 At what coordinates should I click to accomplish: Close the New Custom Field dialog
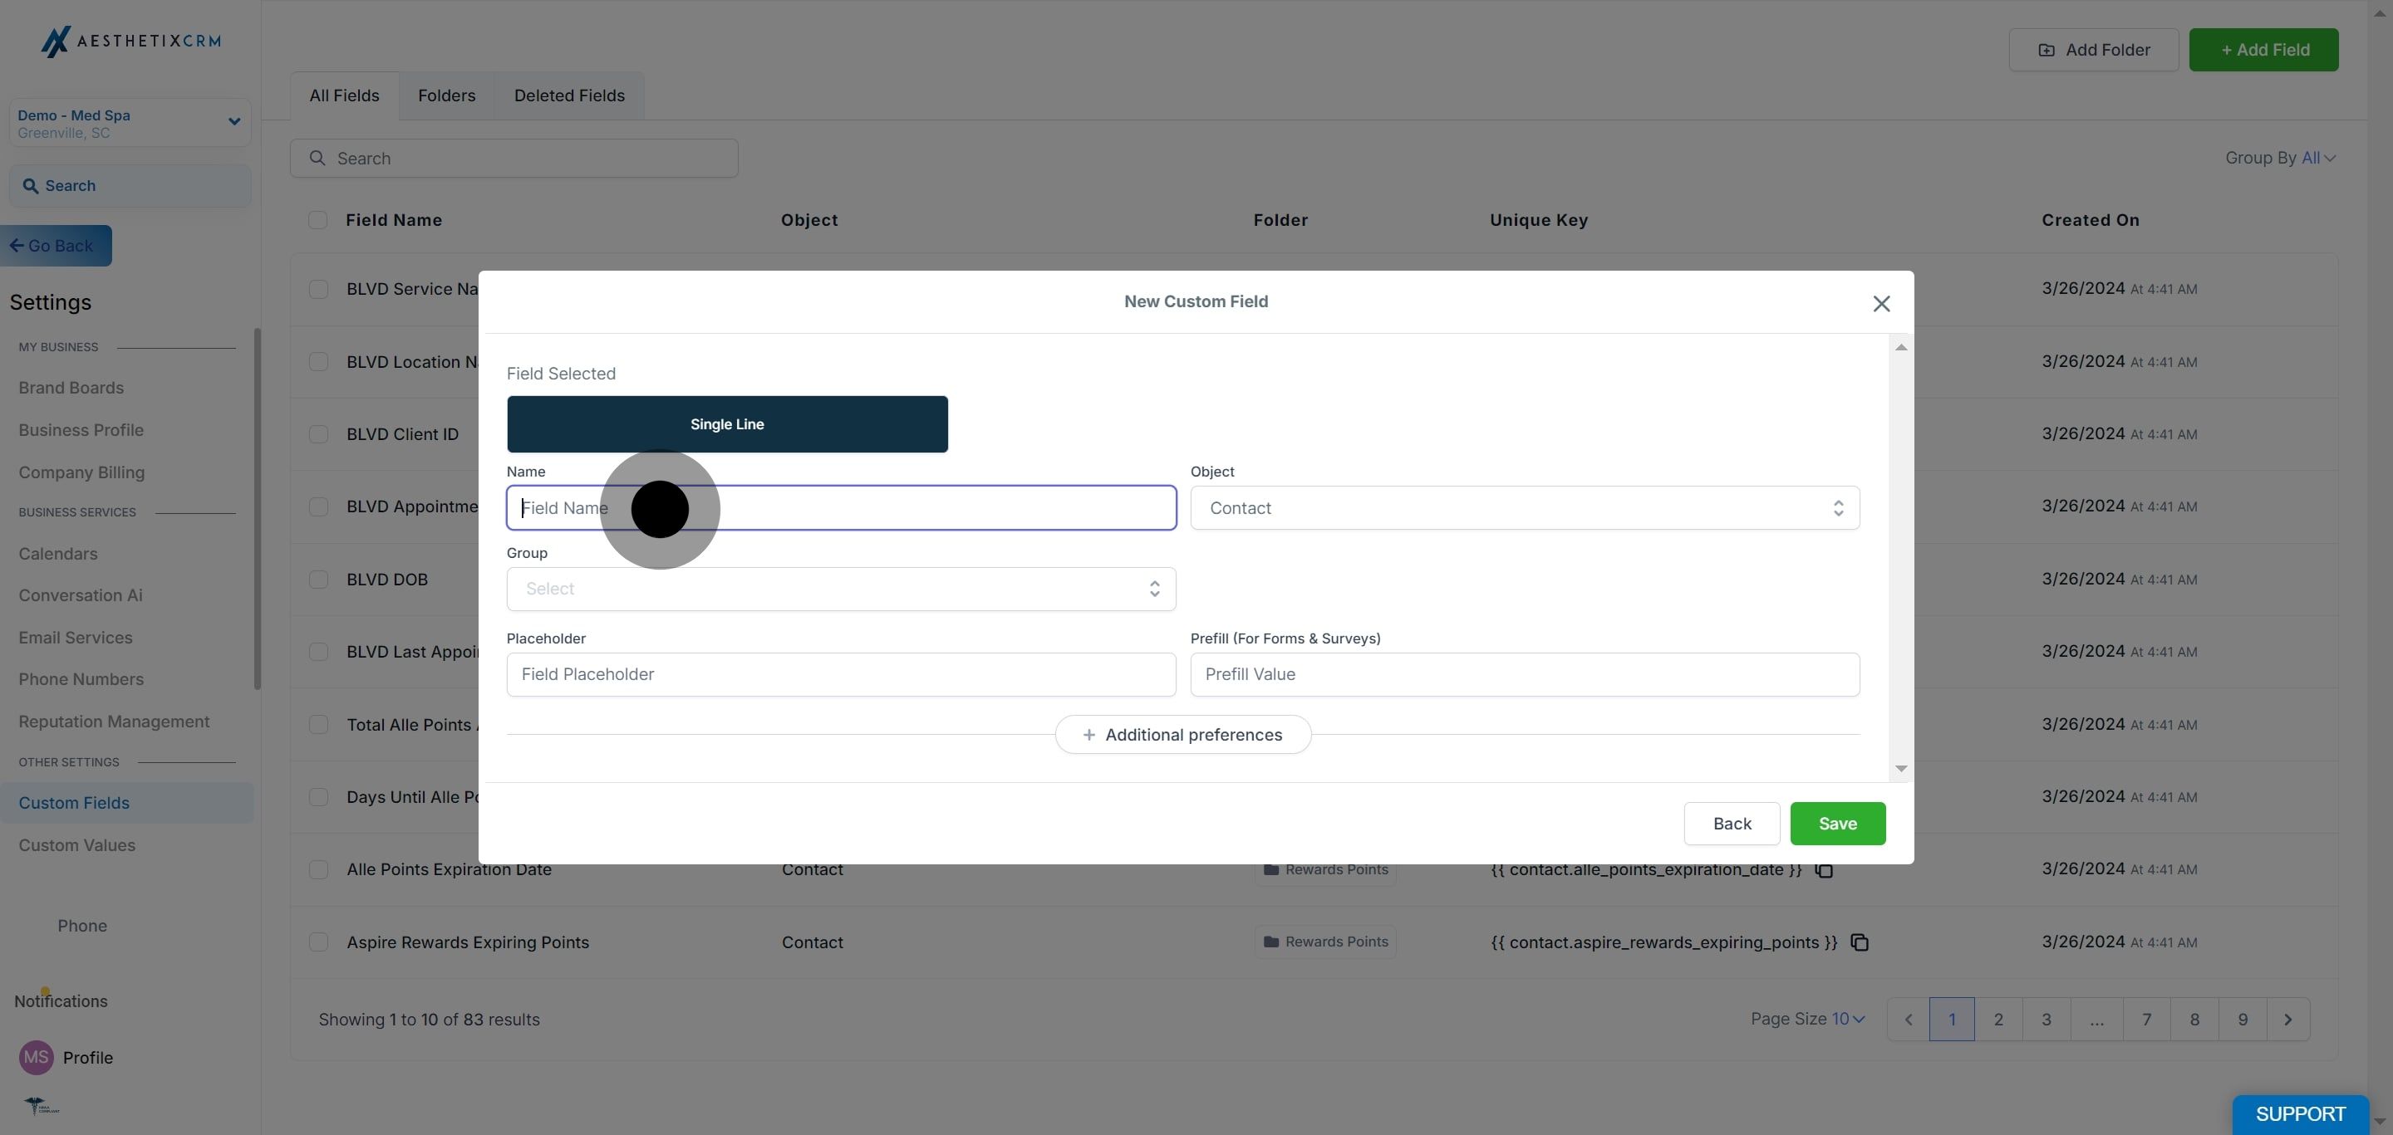tap(1881, 304)
